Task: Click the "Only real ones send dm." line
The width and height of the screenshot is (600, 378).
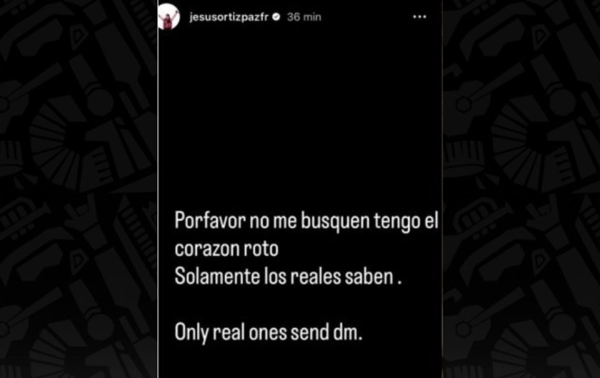Action: click(x=268, y=332)
